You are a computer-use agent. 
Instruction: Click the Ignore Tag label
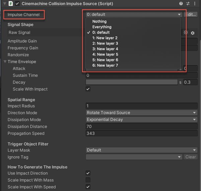point(18,157)
